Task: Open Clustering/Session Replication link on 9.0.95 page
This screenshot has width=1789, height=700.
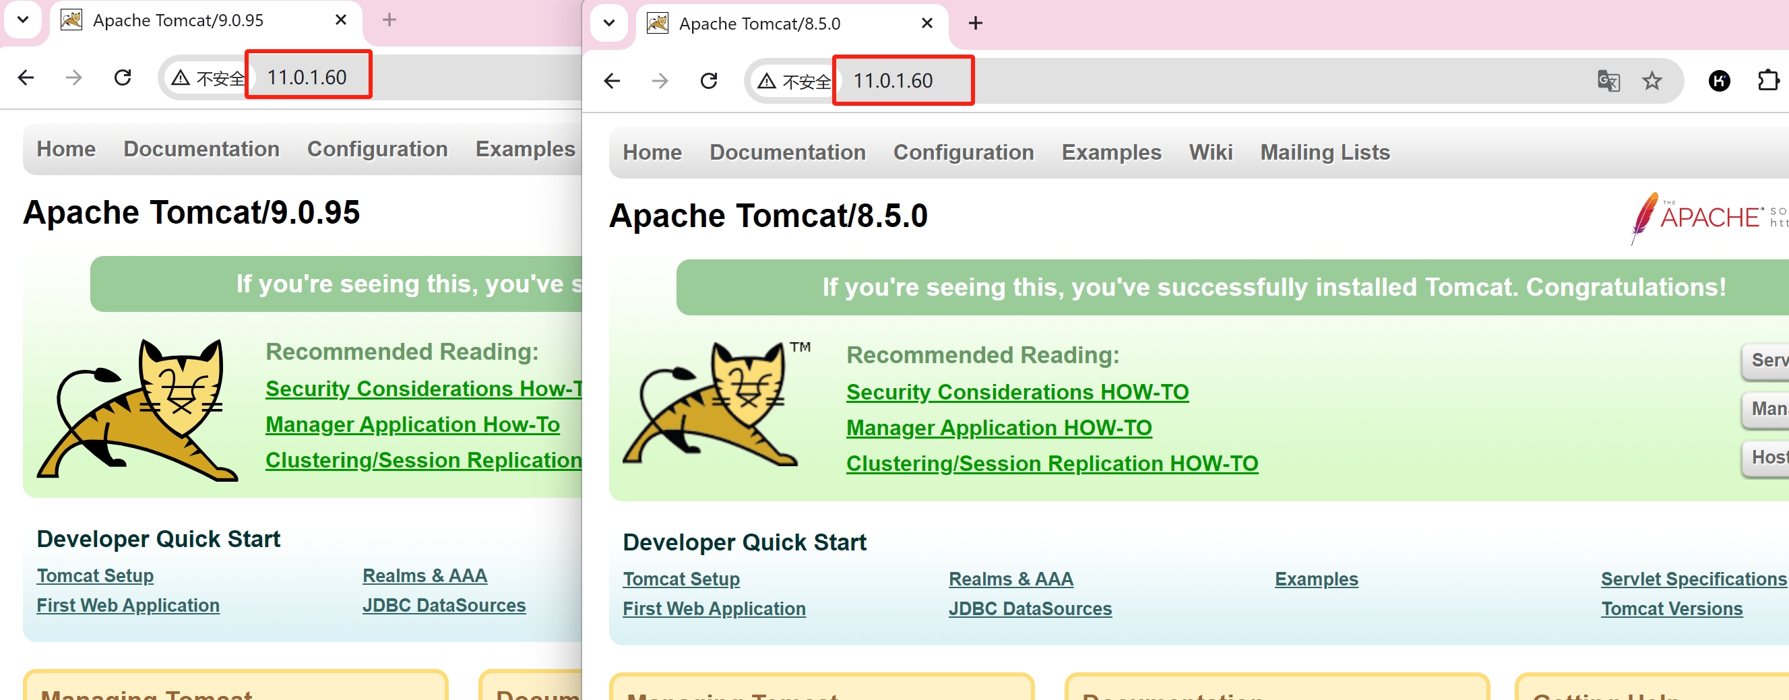Action: click(x=423, y=459)
